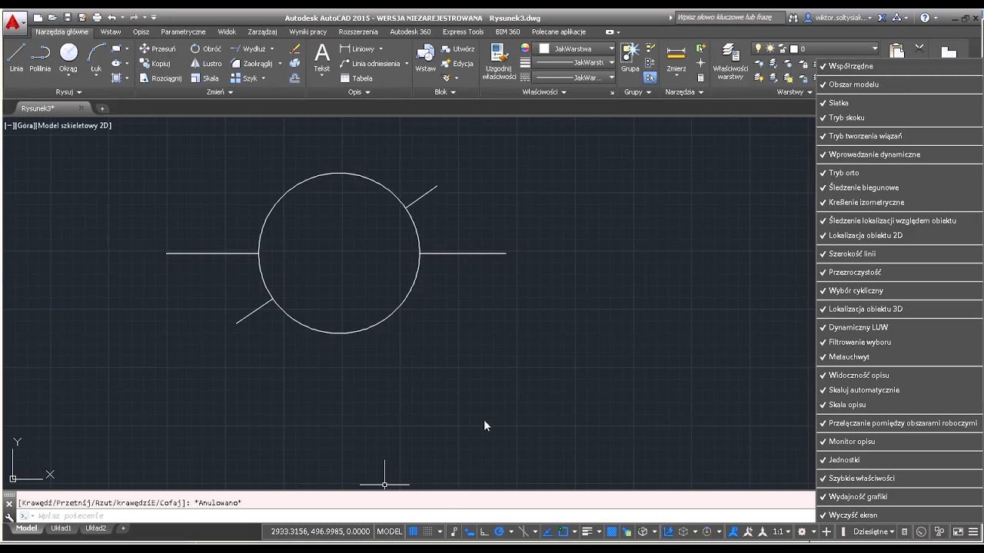Click the Zaokrąglij fillet tool

251,63
